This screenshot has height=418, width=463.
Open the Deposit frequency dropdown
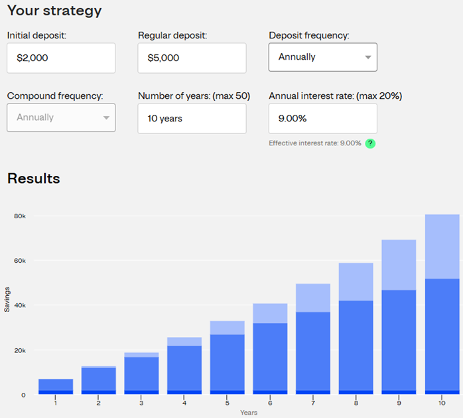[x=322, y=57]
